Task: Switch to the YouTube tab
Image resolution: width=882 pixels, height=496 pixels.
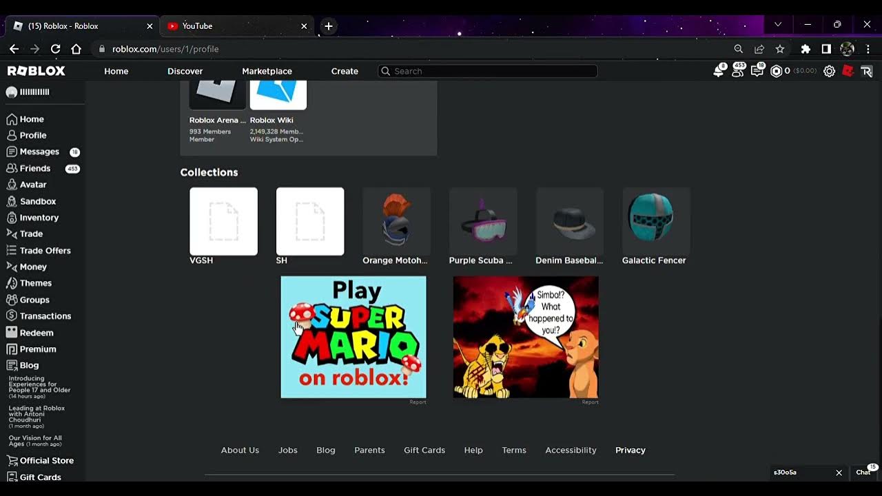Action: point(236,26)
